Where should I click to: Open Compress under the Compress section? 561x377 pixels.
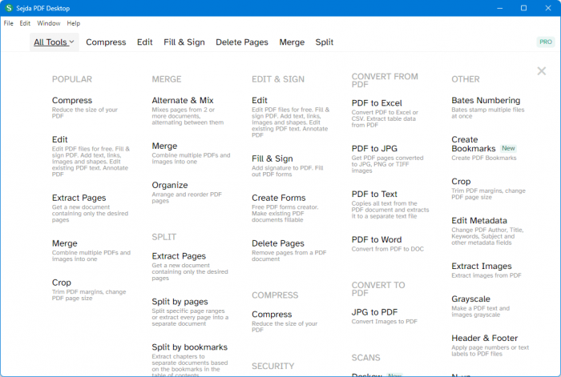(272, 315)
